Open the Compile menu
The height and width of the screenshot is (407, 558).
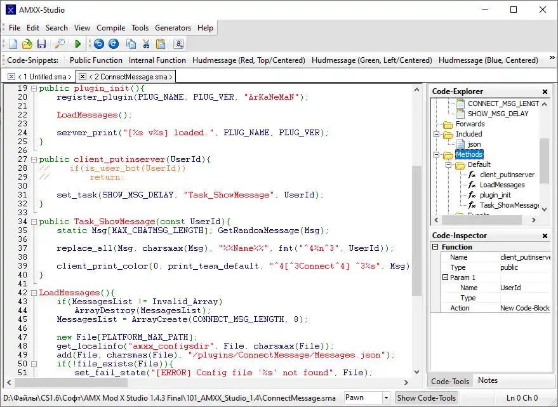click(x=111, y=28)
